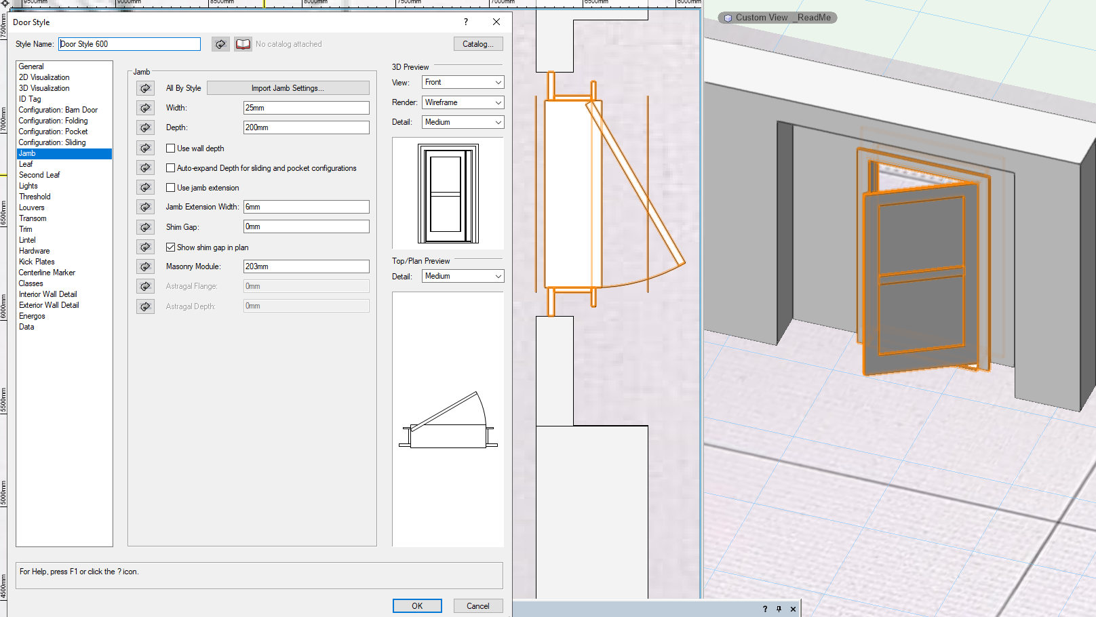Click the By Style arrow icon next to Width
1096x617 pixels.
145,107
